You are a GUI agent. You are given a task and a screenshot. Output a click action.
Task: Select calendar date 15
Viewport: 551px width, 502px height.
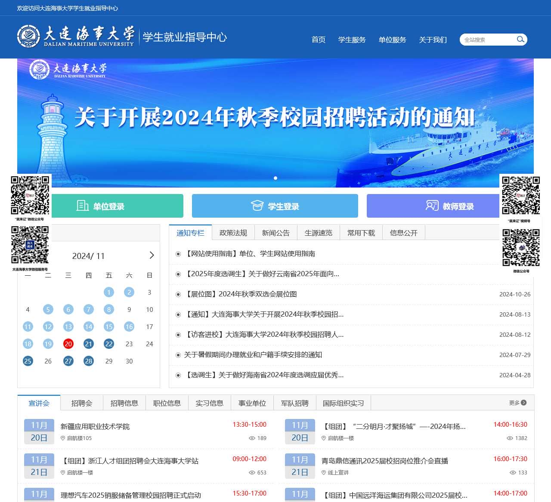[x=109, y=326]
